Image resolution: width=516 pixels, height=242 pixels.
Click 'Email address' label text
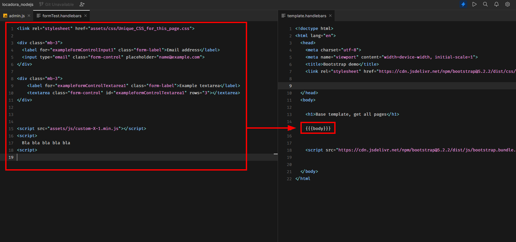183,50
